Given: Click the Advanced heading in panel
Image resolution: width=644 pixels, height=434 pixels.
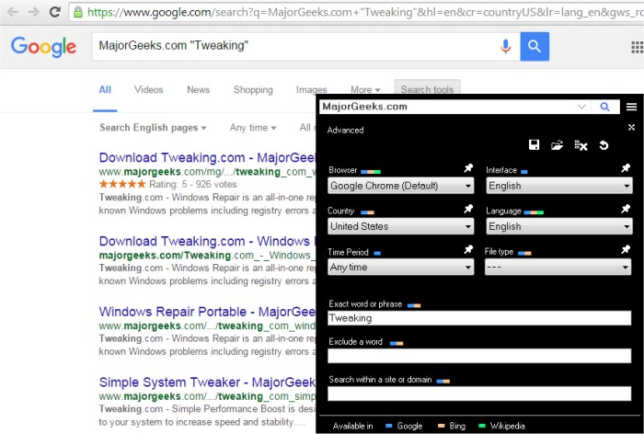Looking at the screenshot, I should pyautogui.click(x=345, y=131).
